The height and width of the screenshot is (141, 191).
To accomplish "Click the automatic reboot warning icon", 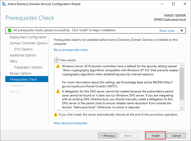I will tap(56, 115).
